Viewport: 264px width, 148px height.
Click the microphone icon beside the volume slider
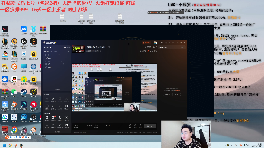(76, 125)
